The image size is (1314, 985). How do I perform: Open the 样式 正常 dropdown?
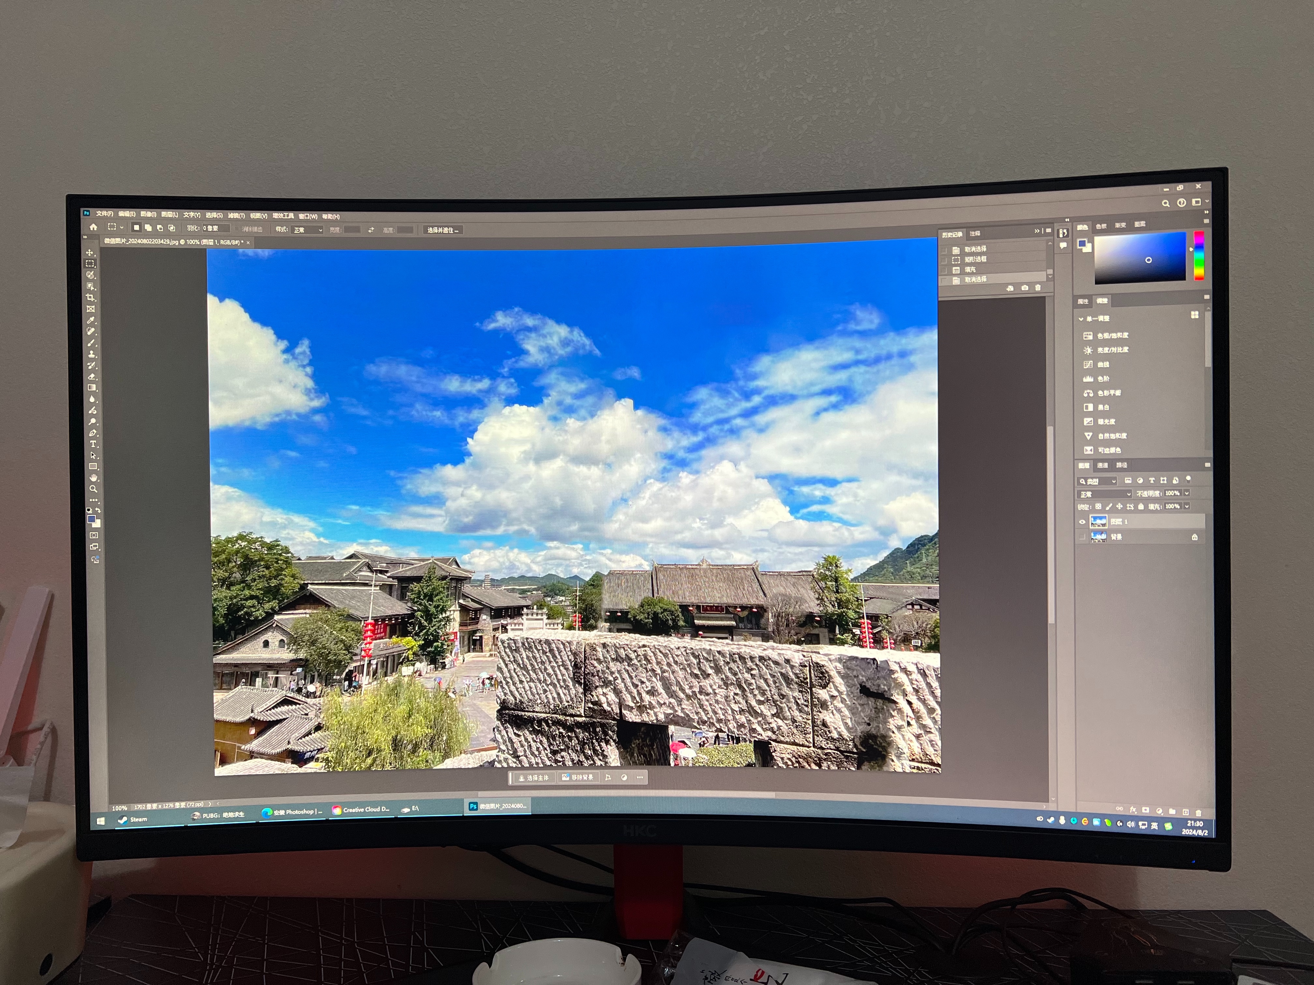[x=308, y=230]
